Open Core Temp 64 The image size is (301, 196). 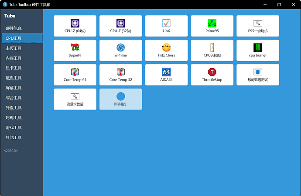click(x=75, y=75)
